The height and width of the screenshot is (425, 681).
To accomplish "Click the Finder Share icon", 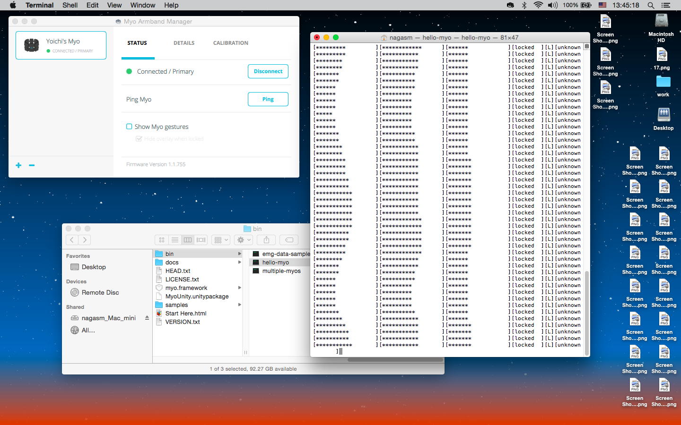I will [266, 240].
